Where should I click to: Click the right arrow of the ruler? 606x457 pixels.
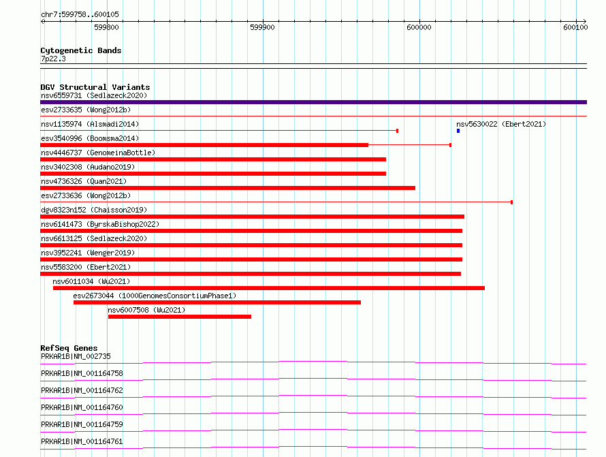pos(584,21)
